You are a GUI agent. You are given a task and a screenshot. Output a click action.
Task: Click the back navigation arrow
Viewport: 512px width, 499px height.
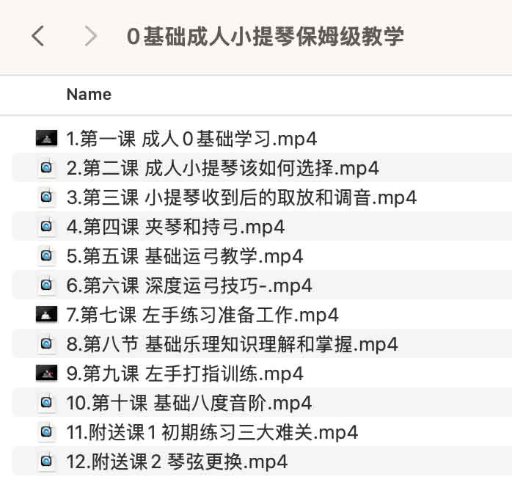(38, 36)
